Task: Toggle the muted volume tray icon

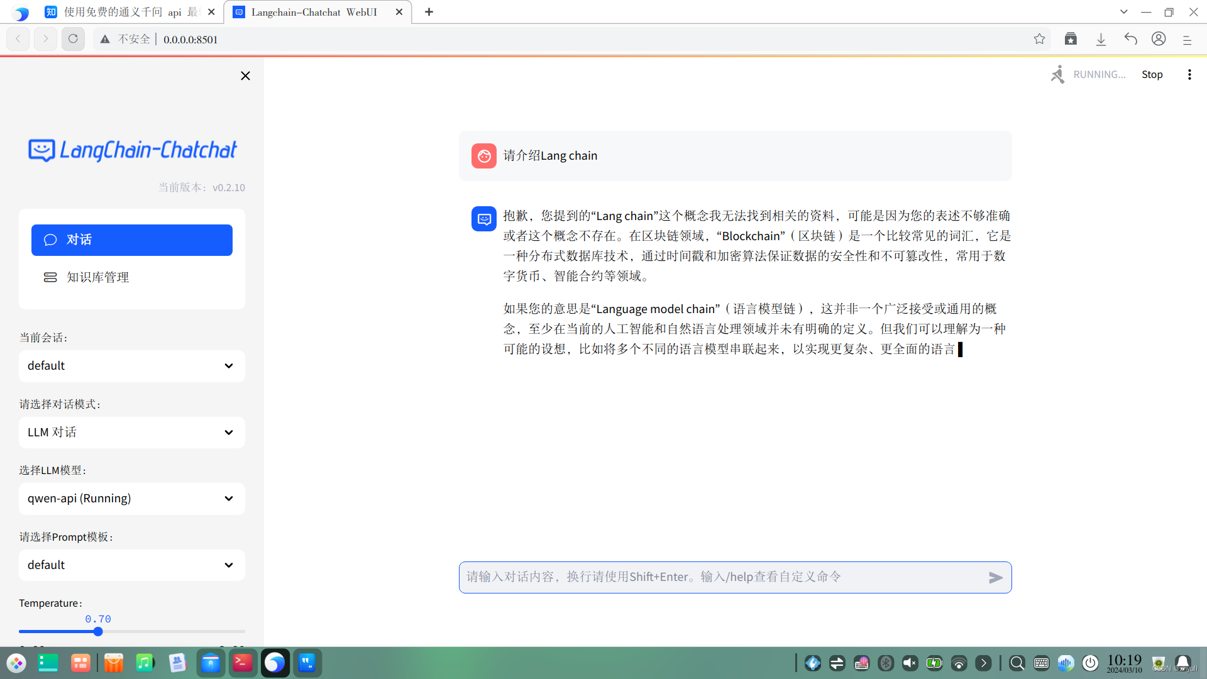Action: click(910, 663)
